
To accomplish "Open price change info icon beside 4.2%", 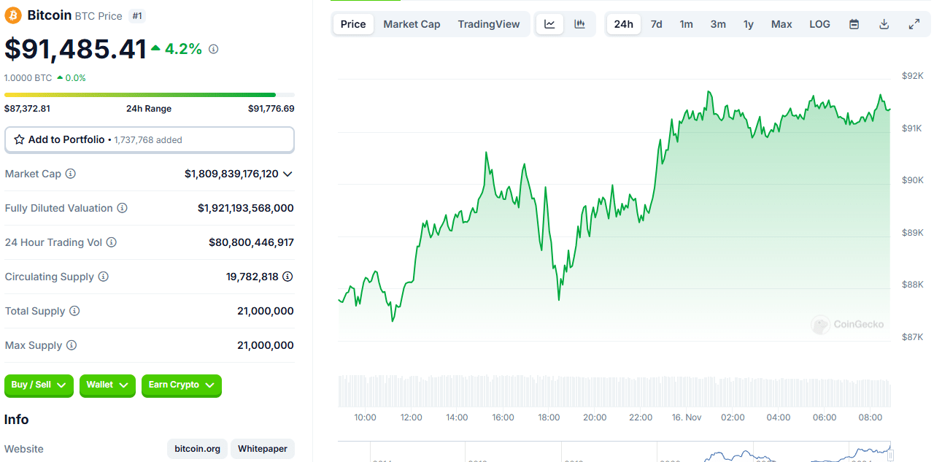I will click(214, 49).
